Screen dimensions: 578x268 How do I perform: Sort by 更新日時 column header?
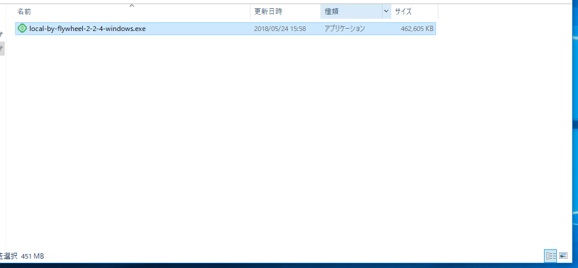285,11
